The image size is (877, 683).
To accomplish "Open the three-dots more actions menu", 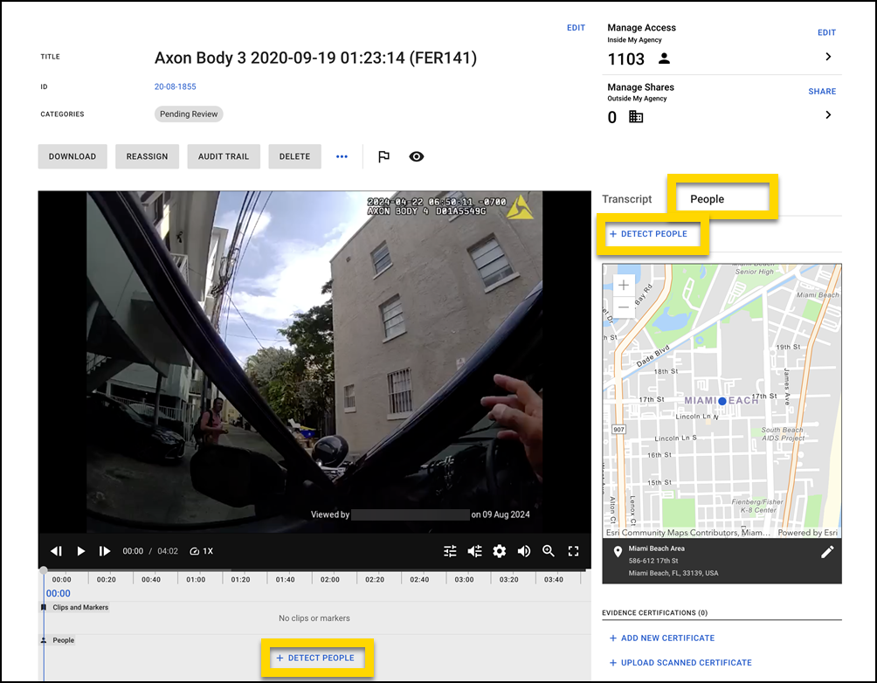I will 342,156.
